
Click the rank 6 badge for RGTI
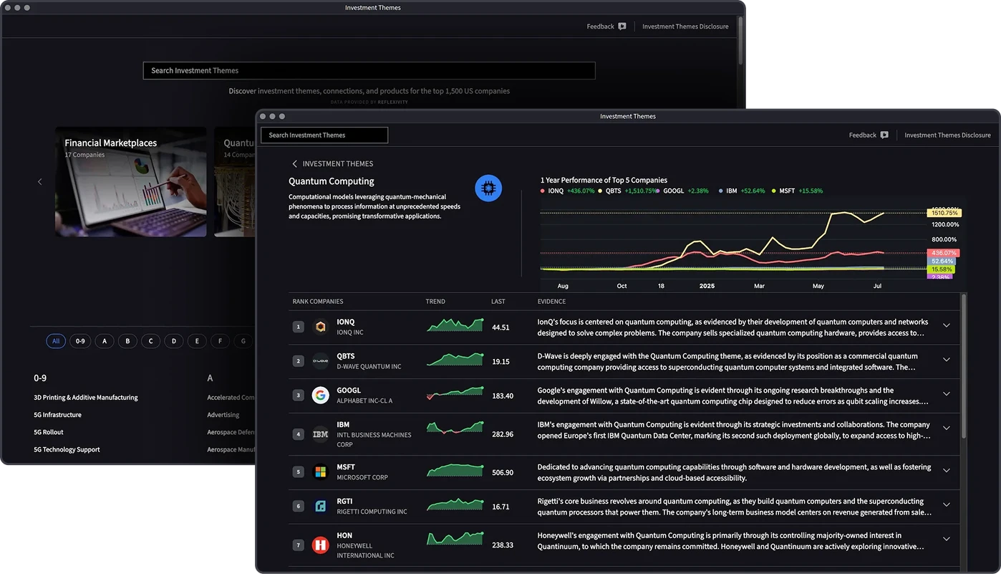(x=299, y=507)
